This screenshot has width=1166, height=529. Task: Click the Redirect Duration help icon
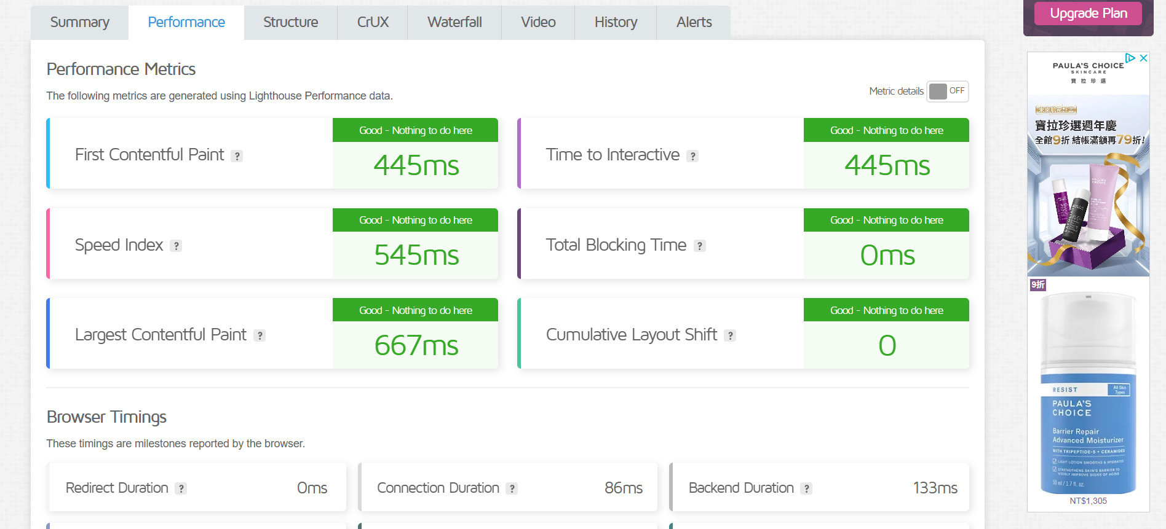pyautogui.click(x=181, y=488)
